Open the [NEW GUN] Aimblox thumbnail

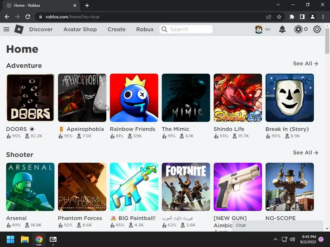(x=238, y=187)
